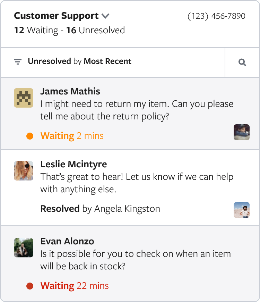Select Leslie Mcintyre's resolved conversation
Screen dimensions: 260x302
tap(137, 183)
